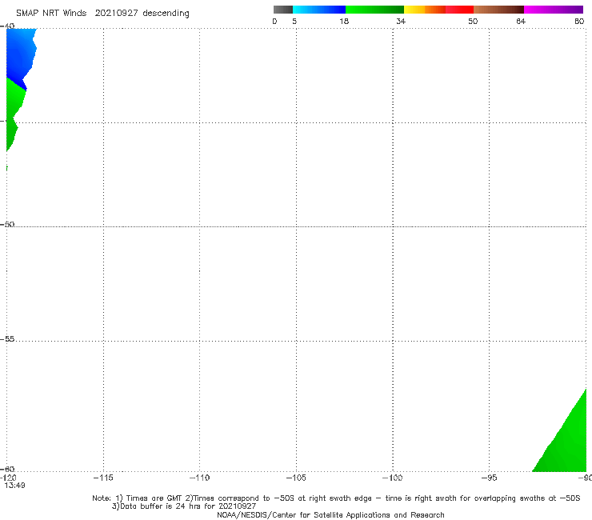This screenshot has height=520, width=592.
Task: Click the longitude label '-120'
Action: (8, 478)
